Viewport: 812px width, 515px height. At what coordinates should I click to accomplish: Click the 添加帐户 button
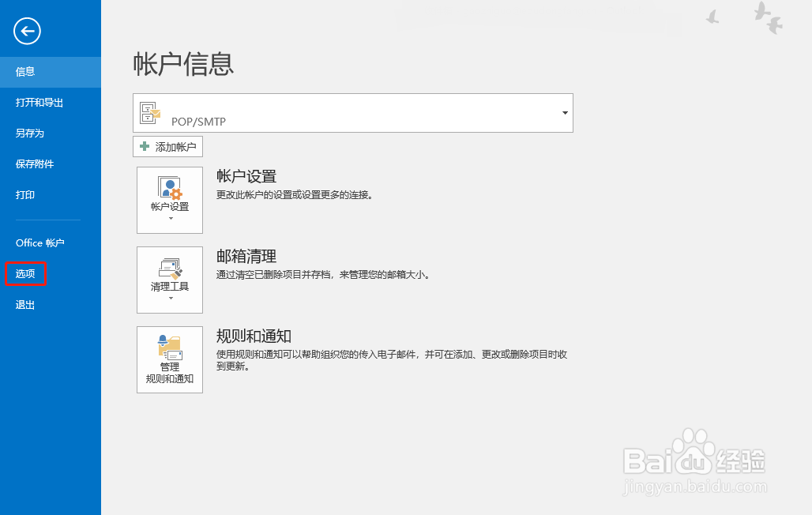click(x=167, y=146)
